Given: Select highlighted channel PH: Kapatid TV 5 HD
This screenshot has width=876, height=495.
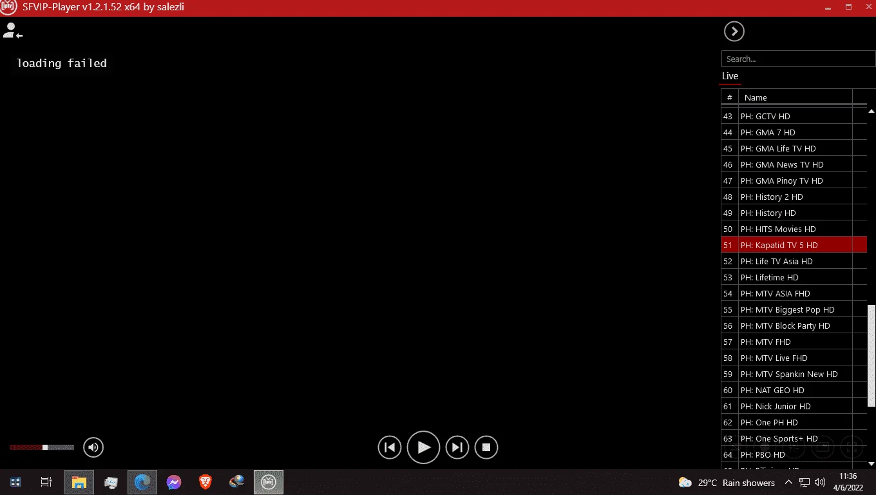Looking at the screenshot, I should coord(794,246).
